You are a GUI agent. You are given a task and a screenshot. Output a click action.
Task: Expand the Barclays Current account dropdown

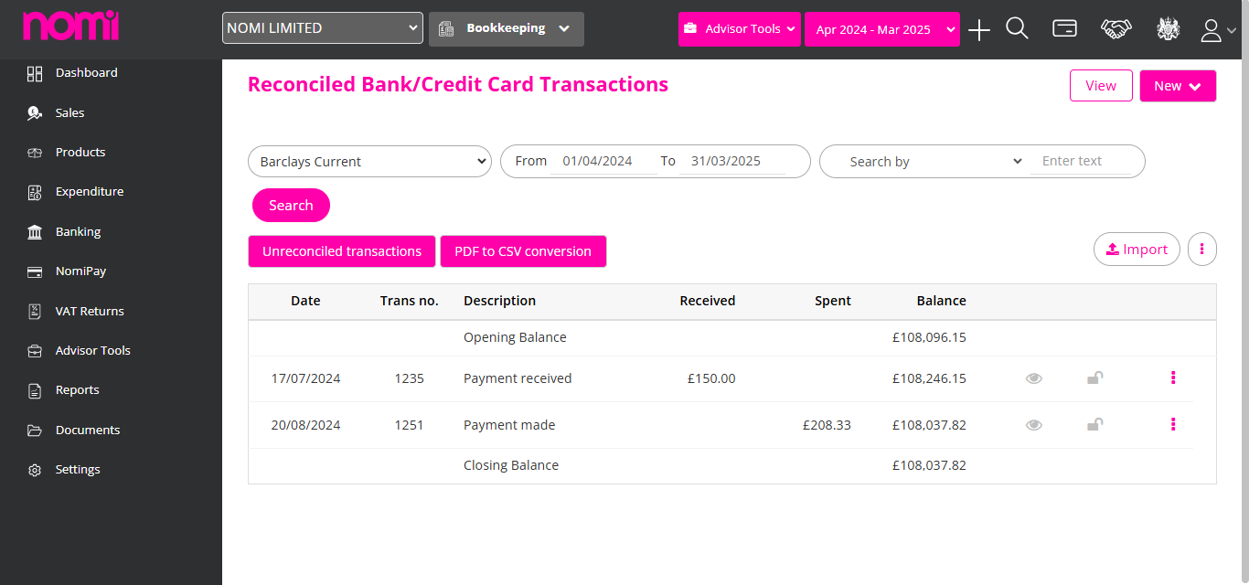click(x=369, y=162)
